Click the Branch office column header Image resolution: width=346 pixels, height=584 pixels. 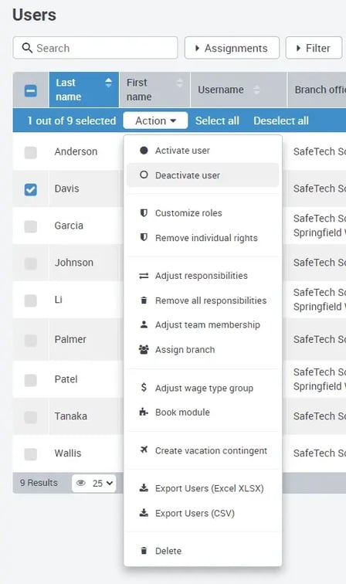(x=317, y=90)
